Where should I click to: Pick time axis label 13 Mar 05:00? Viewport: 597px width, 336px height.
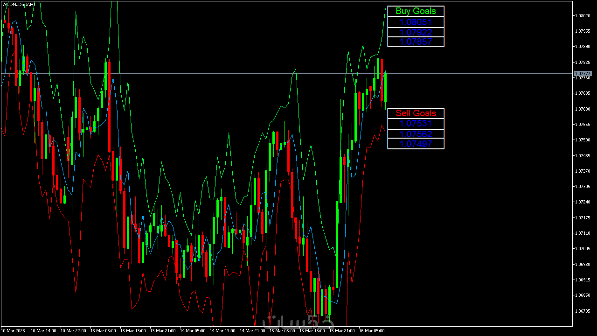tap(104, 331)
